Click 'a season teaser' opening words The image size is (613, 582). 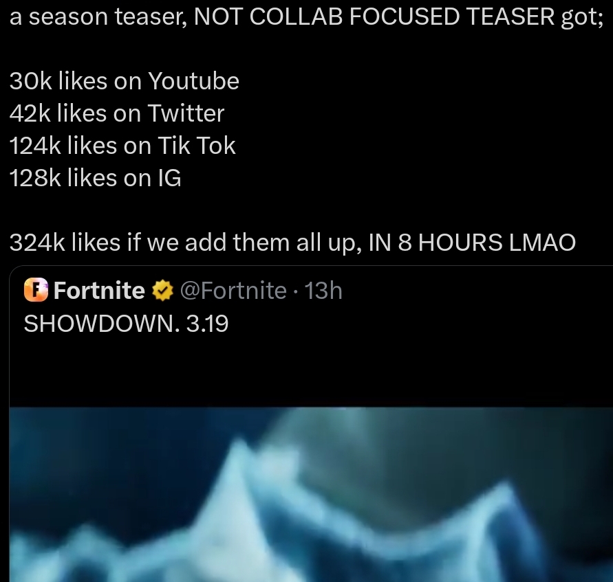click(98, 16)
